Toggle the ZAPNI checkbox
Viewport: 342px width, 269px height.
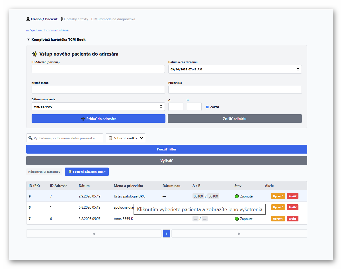207,107
